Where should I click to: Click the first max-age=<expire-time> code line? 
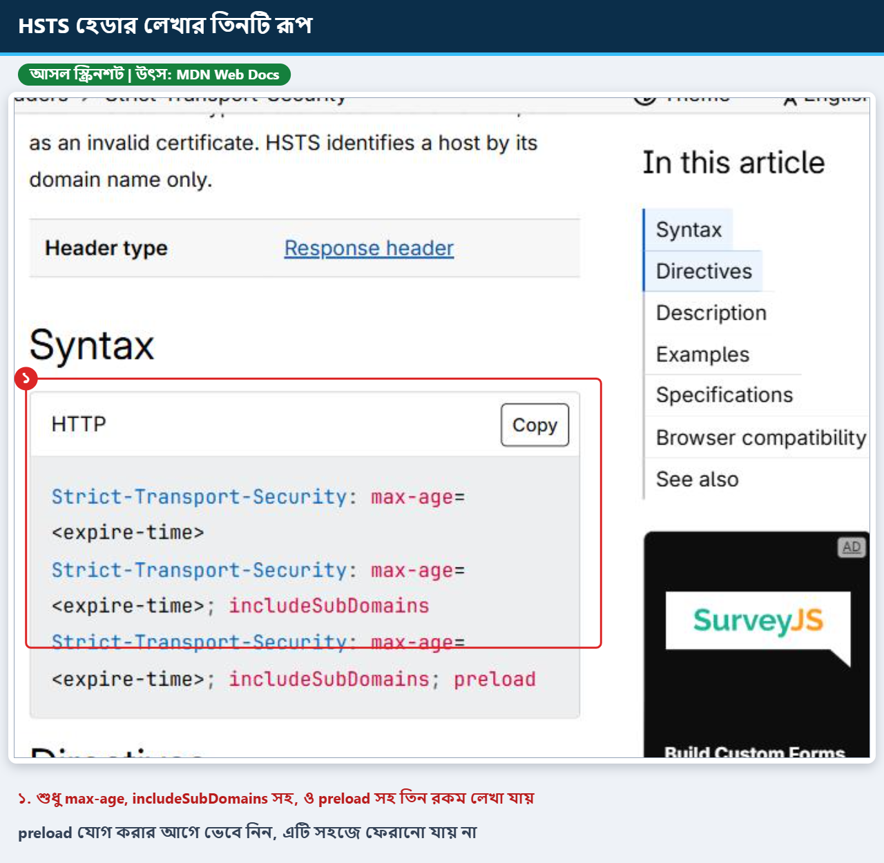(x=258, y=514)
